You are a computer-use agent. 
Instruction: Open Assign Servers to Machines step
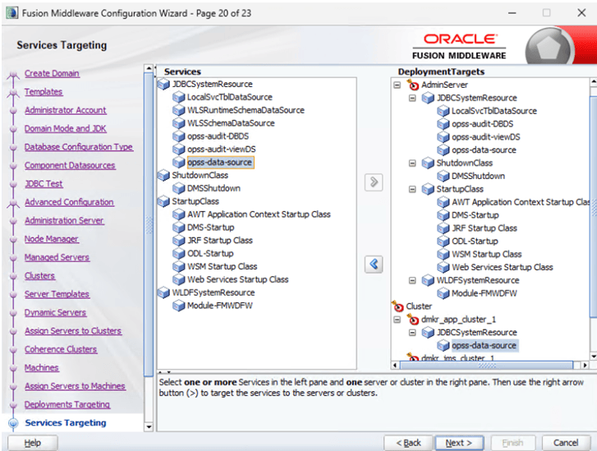click(x=75, y=386)
